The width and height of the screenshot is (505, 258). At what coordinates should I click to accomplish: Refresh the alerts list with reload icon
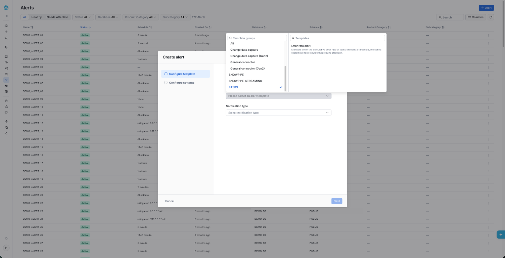tap(491, 17)
